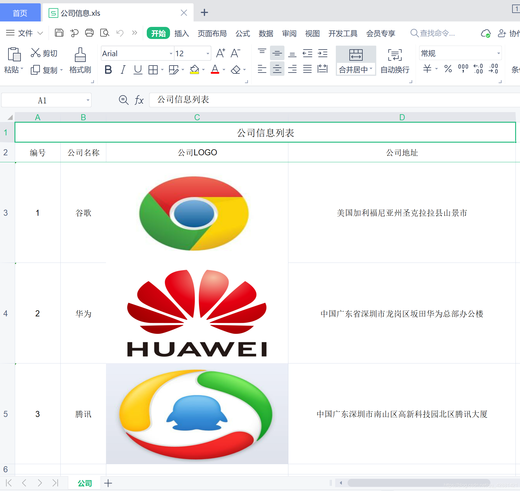Click decrease decimal places icon
The width and height of the screenshot is (520, 491).
coord(493,69)
